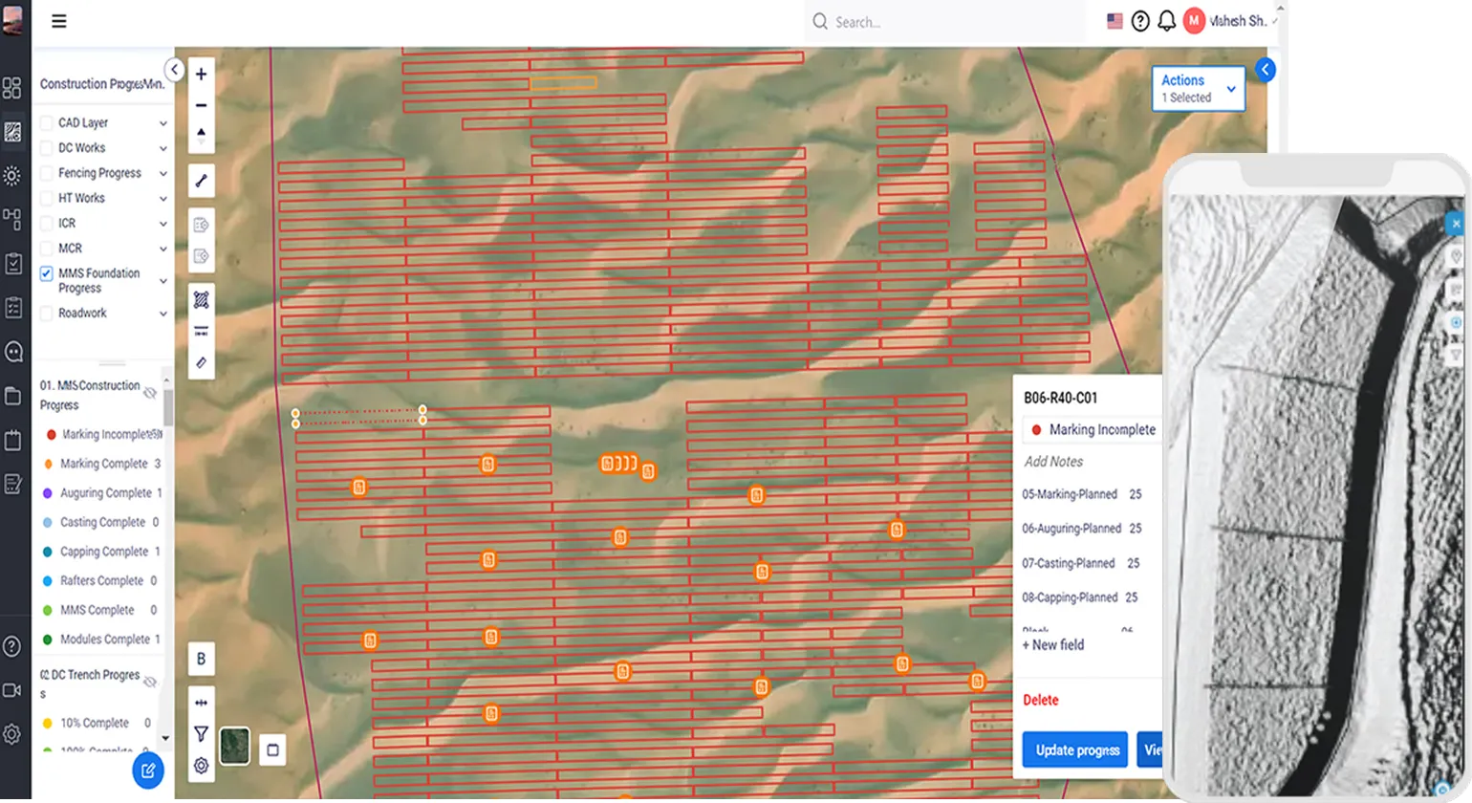
Task: Expand the MMS Foundation Progress chevron
Action: coord(162,281)
